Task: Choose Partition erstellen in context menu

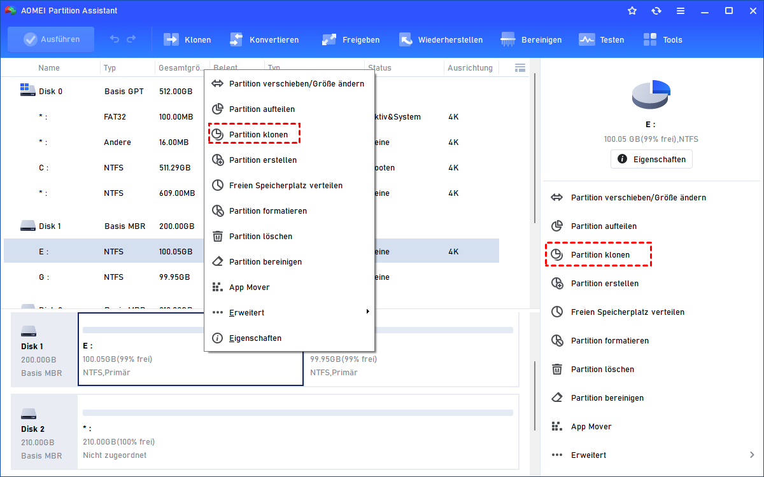Action: pos(289,160)
